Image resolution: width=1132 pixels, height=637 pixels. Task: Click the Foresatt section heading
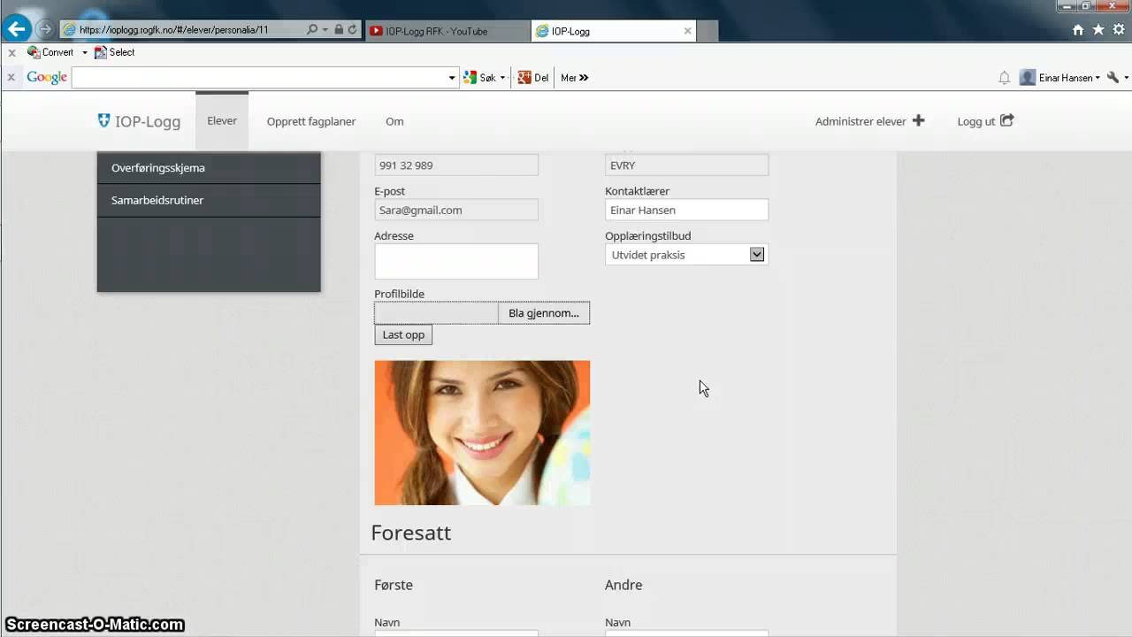(411, 533)
